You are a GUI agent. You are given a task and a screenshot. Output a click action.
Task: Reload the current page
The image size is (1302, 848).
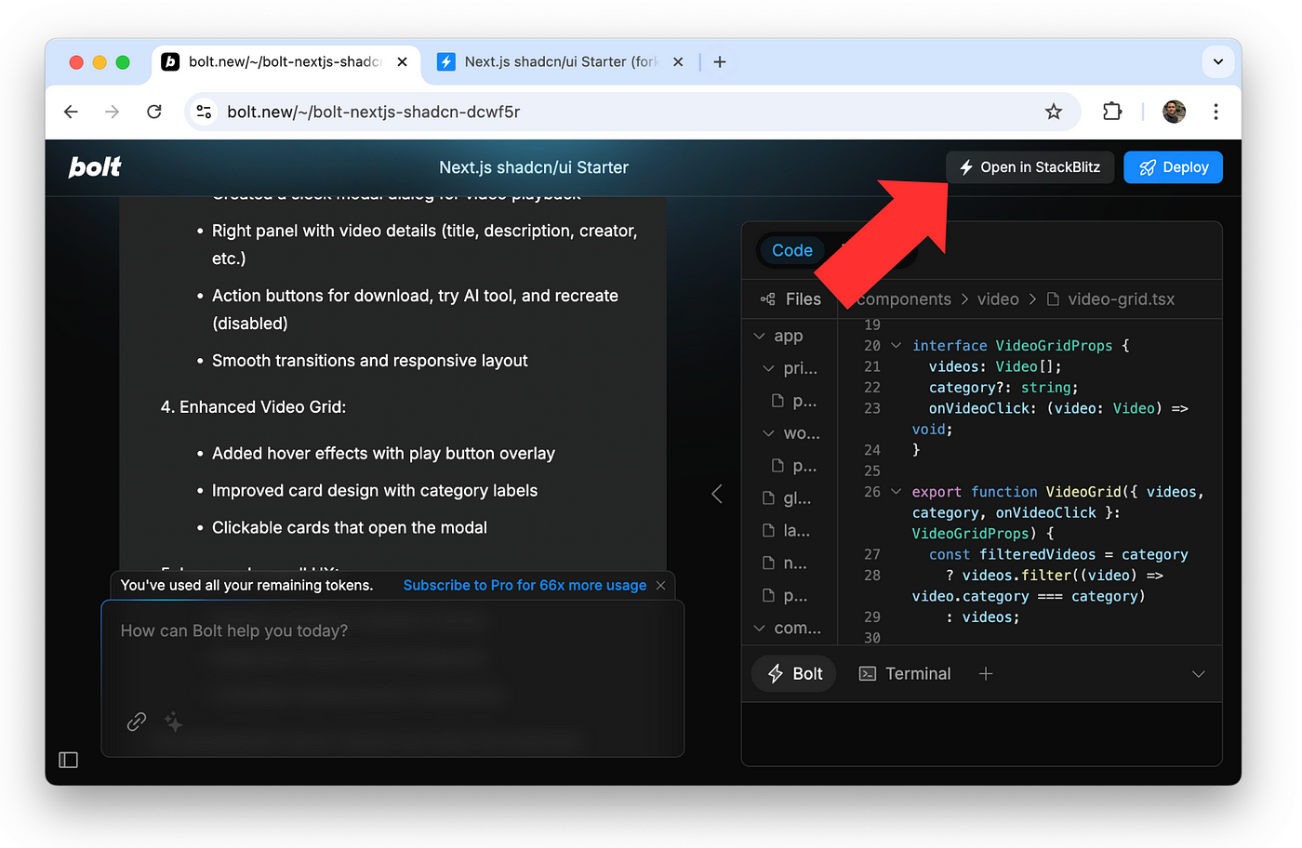coord(154,112)
